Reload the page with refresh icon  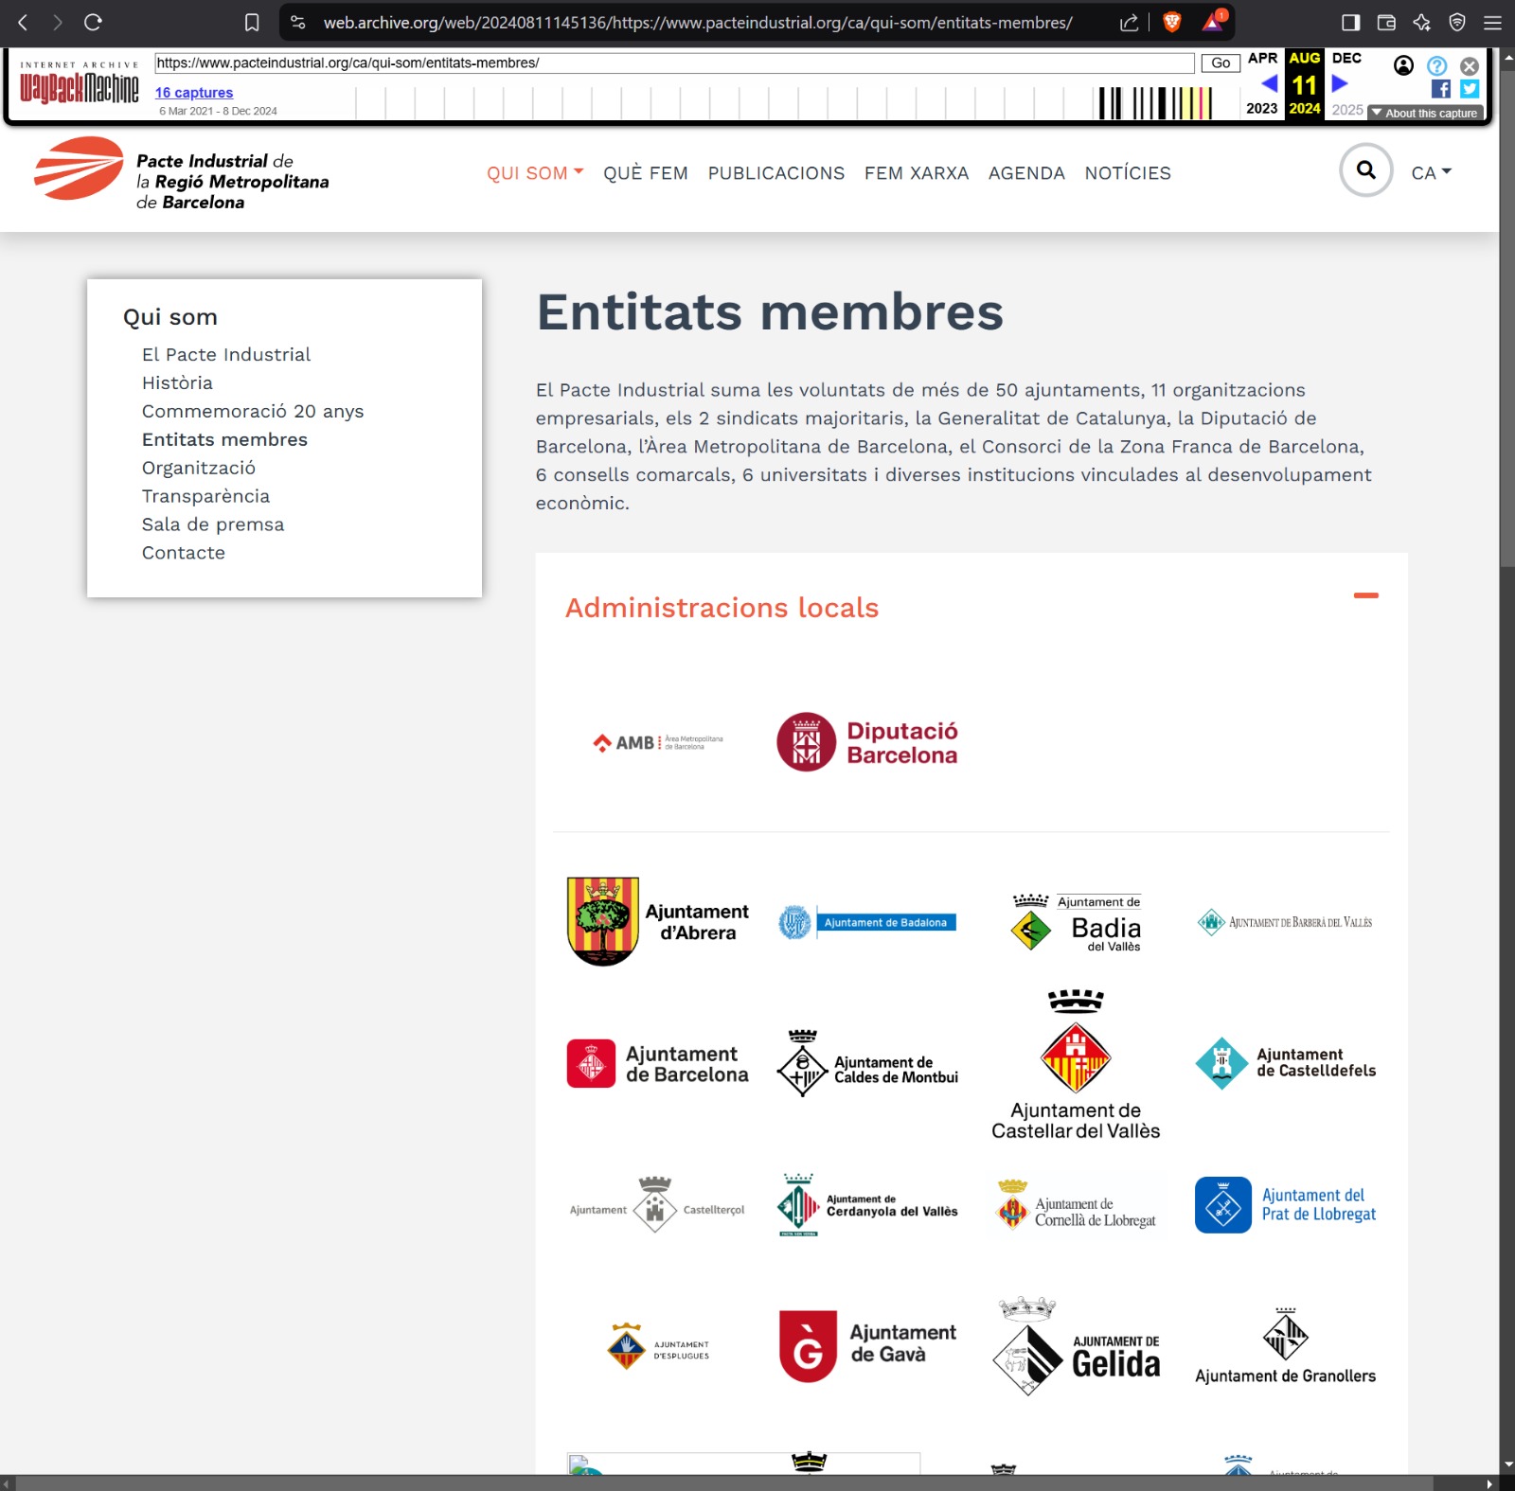(x=93, y=22)
